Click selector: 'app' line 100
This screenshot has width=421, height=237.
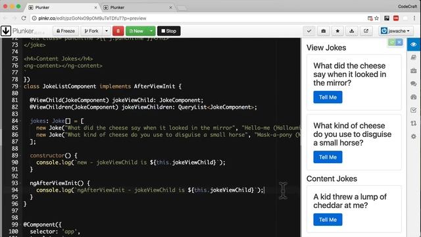pyautogui.click(x=55, y=232)
